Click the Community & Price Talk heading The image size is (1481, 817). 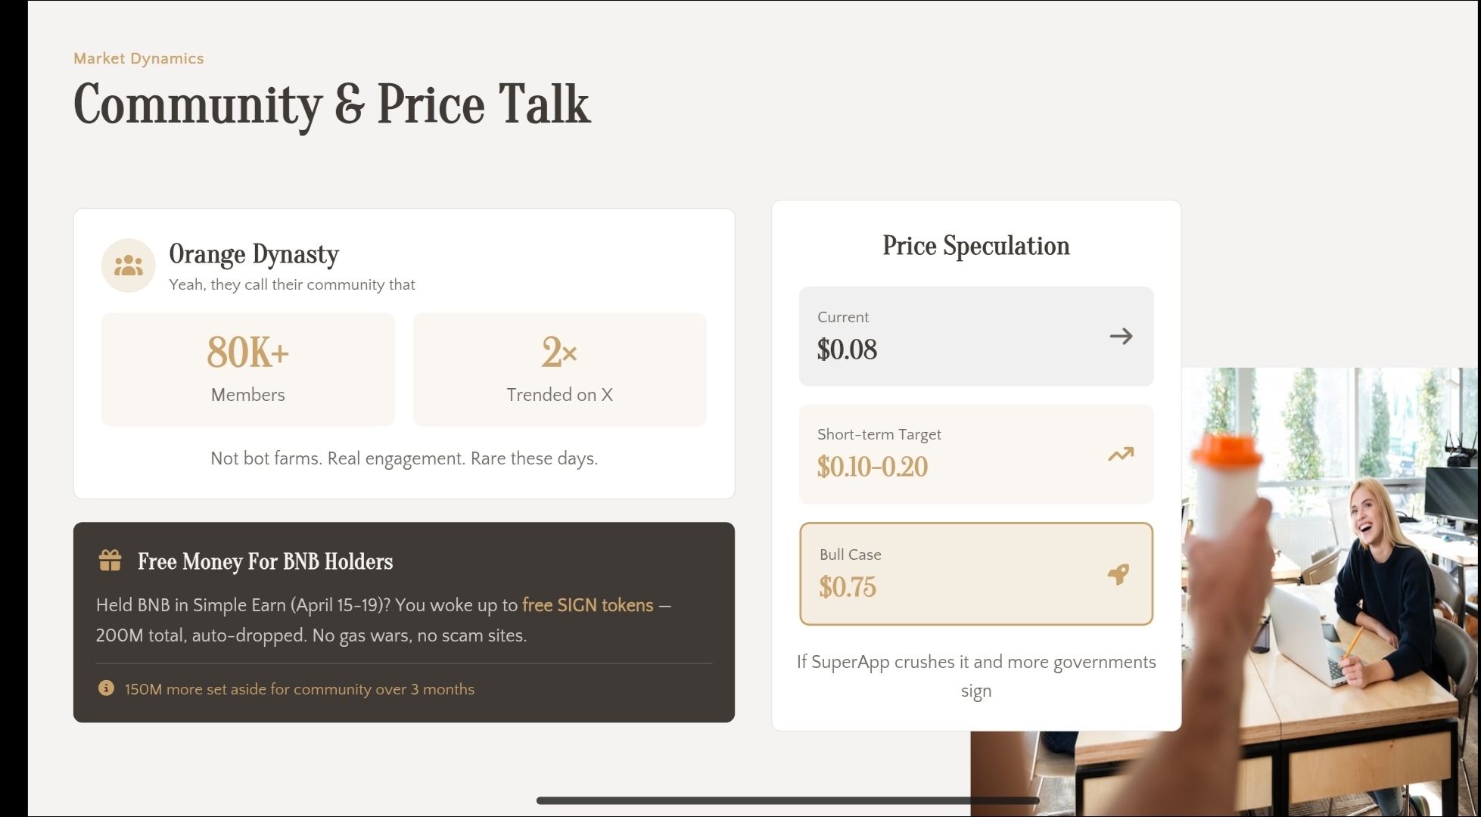331,104
